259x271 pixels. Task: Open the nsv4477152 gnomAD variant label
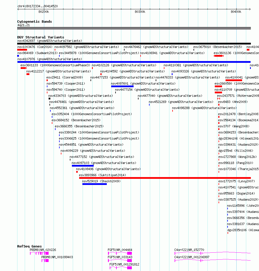102,157
